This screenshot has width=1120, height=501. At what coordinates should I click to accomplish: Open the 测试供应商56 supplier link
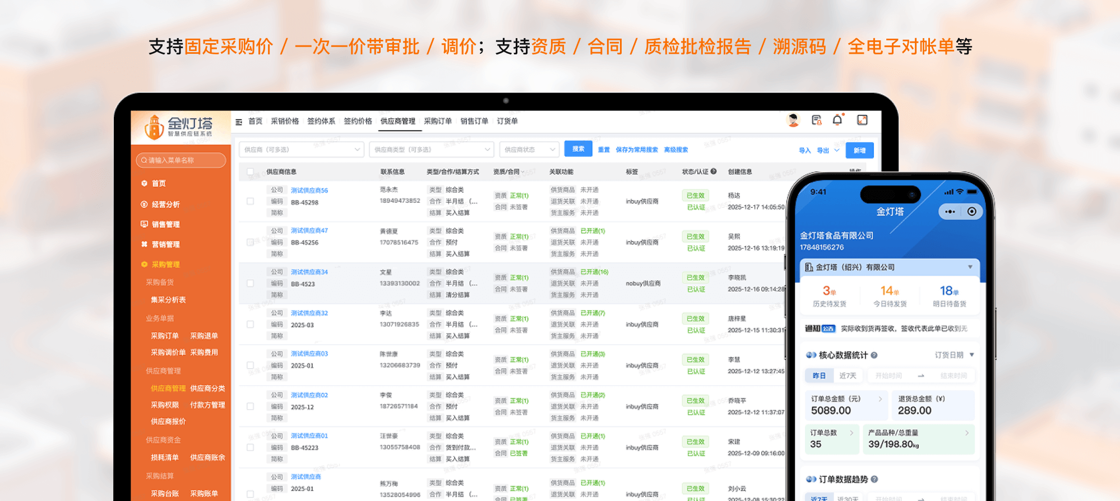click(309, 191)
